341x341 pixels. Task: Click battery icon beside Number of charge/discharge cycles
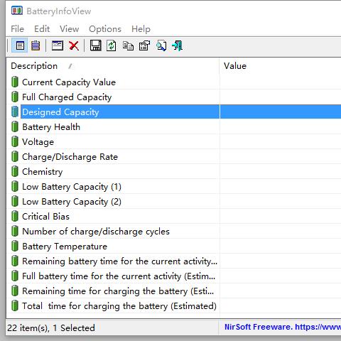tap(15, 231)
